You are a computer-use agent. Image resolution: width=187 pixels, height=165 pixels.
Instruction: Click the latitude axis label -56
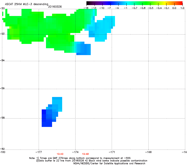(2, 88)
